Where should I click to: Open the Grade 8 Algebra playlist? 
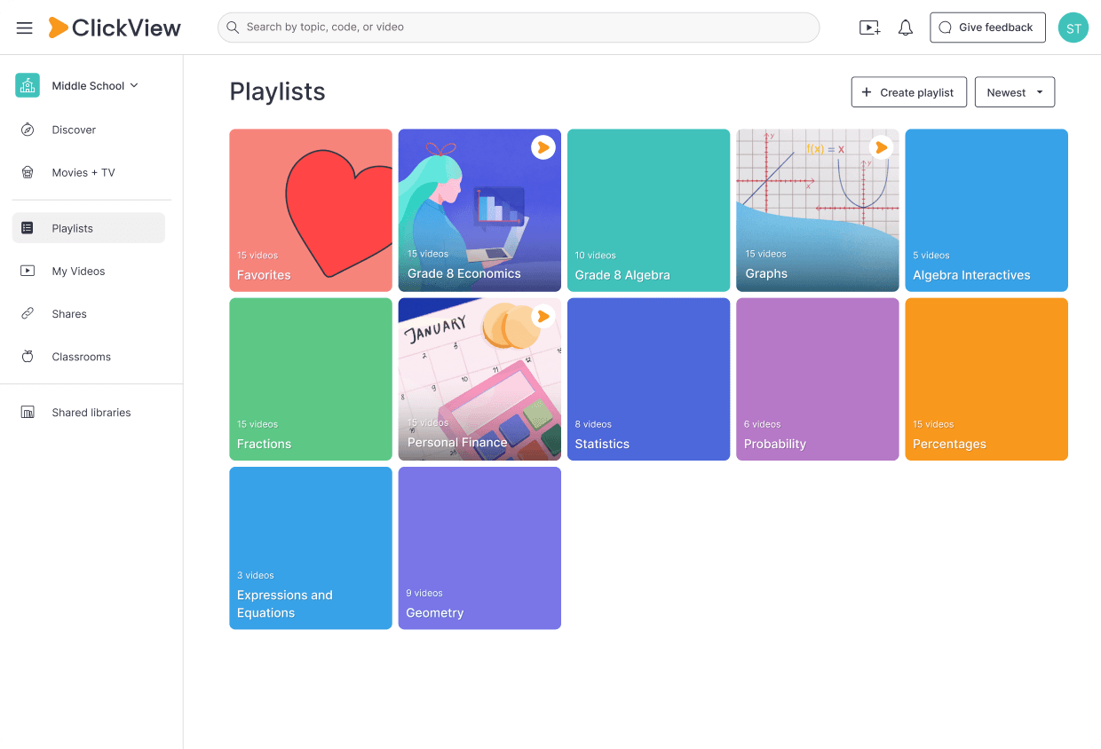(x=649, y=210)
